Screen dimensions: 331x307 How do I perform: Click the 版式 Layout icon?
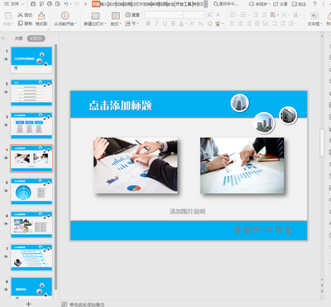[116, 16]
